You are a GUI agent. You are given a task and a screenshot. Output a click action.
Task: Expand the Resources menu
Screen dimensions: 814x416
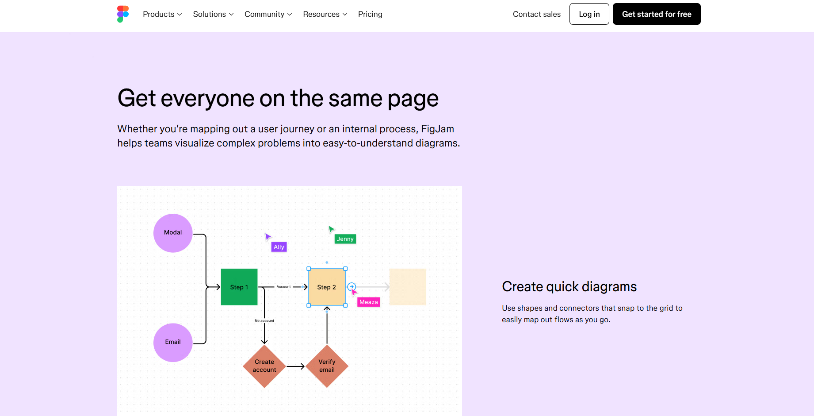click(325, 14)
